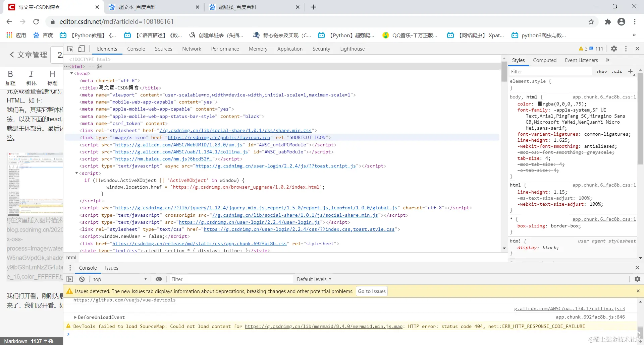Switch to the Network panel tab
This screenshot has width=644, height=345.
point(192,49)
